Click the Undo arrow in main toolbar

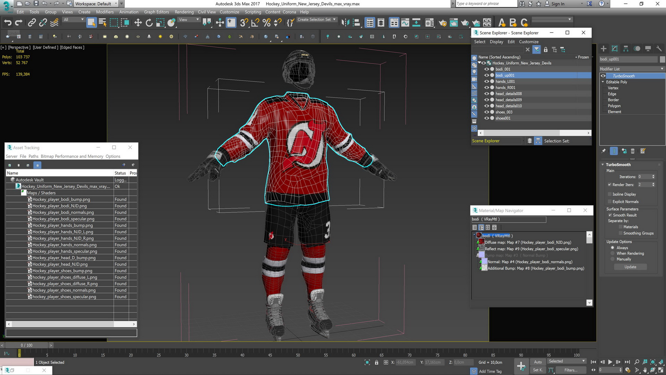tap(8, 23)
